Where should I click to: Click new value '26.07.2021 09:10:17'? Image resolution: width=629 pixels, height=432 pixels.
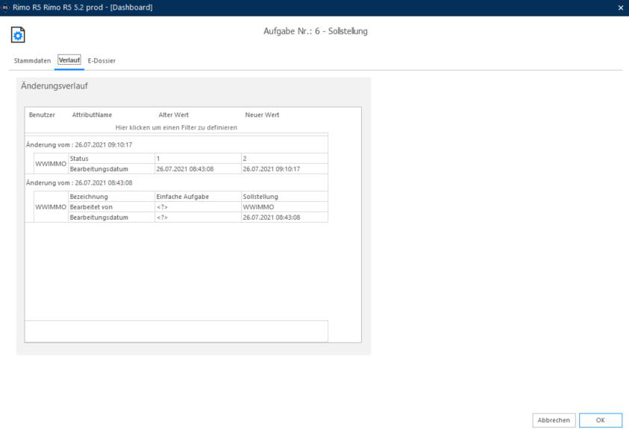tap(284, 169)
